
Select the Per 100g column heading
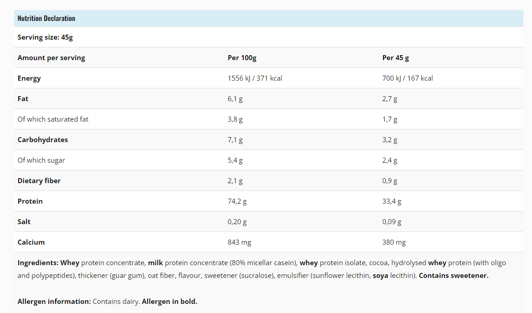tap(242, 58)
